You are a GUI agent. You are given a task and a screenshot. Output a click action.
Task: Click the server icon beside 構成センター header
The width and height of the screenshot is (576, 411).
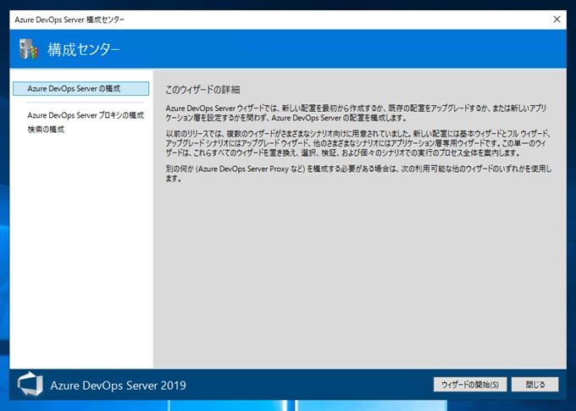(29, 48)
